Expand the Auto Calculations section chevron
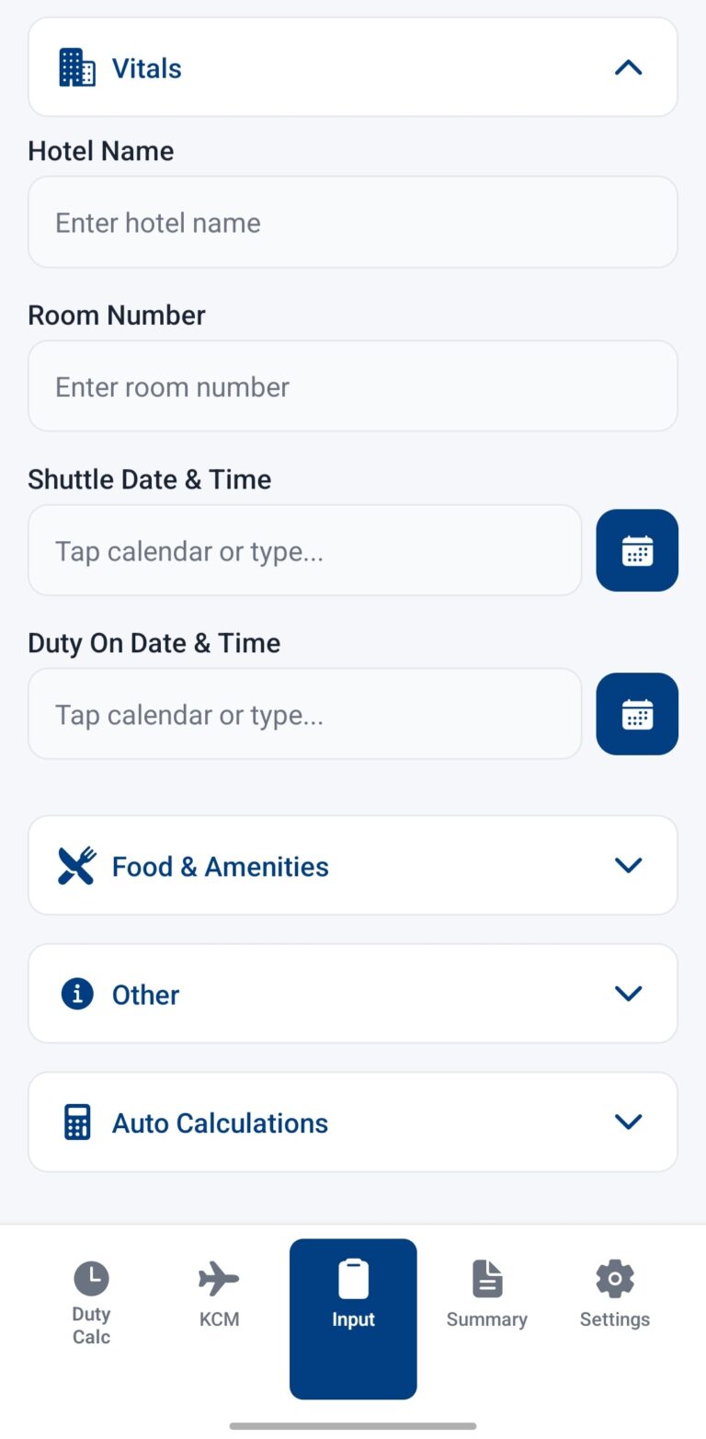This screenshot has height=1439, width=706. [628, 1122]
